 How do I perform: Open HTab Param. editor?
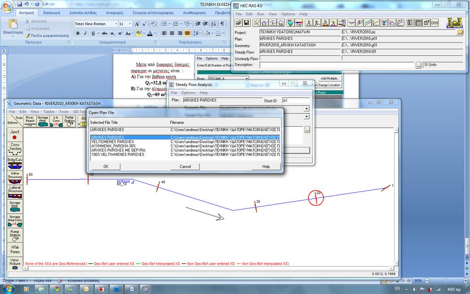[15, 249]
